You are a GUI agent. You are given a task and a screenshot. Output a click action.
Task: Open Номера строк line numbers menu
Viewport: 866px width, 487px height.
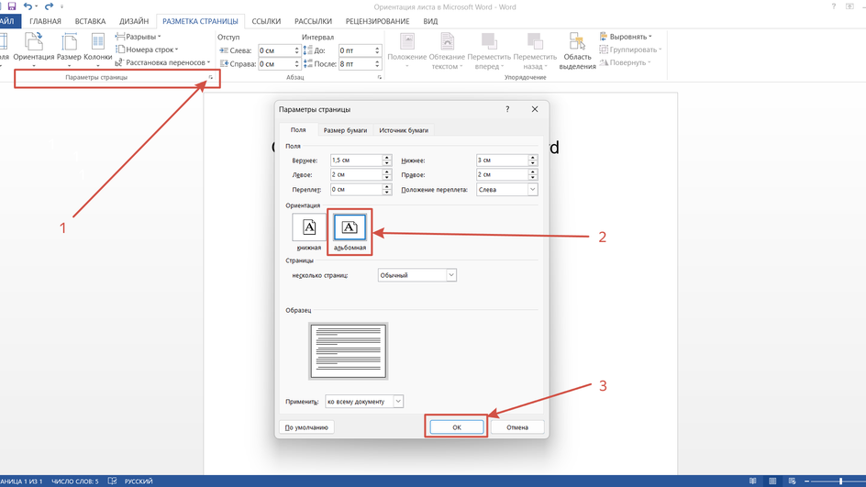coord(147,50)
